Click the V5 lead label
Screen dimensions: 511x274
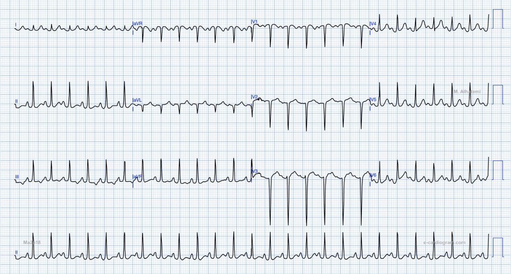[373, 100]
